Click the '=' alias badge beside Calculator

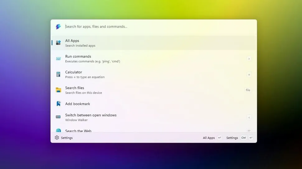249,74
